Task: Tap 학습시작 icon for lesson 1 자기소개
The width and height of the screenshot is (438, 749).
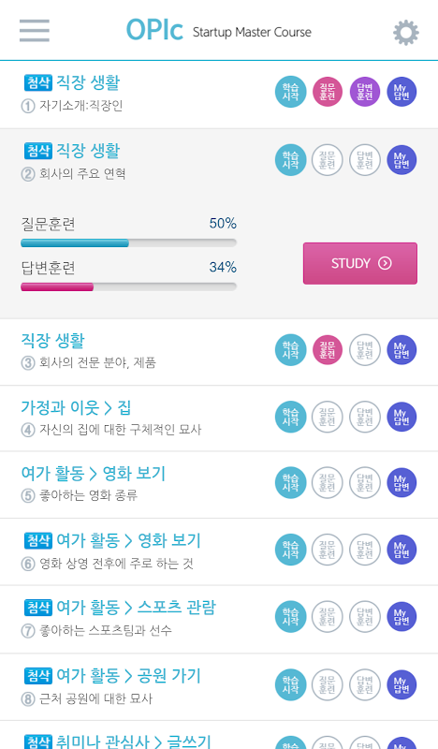Action: coord(290,92)
